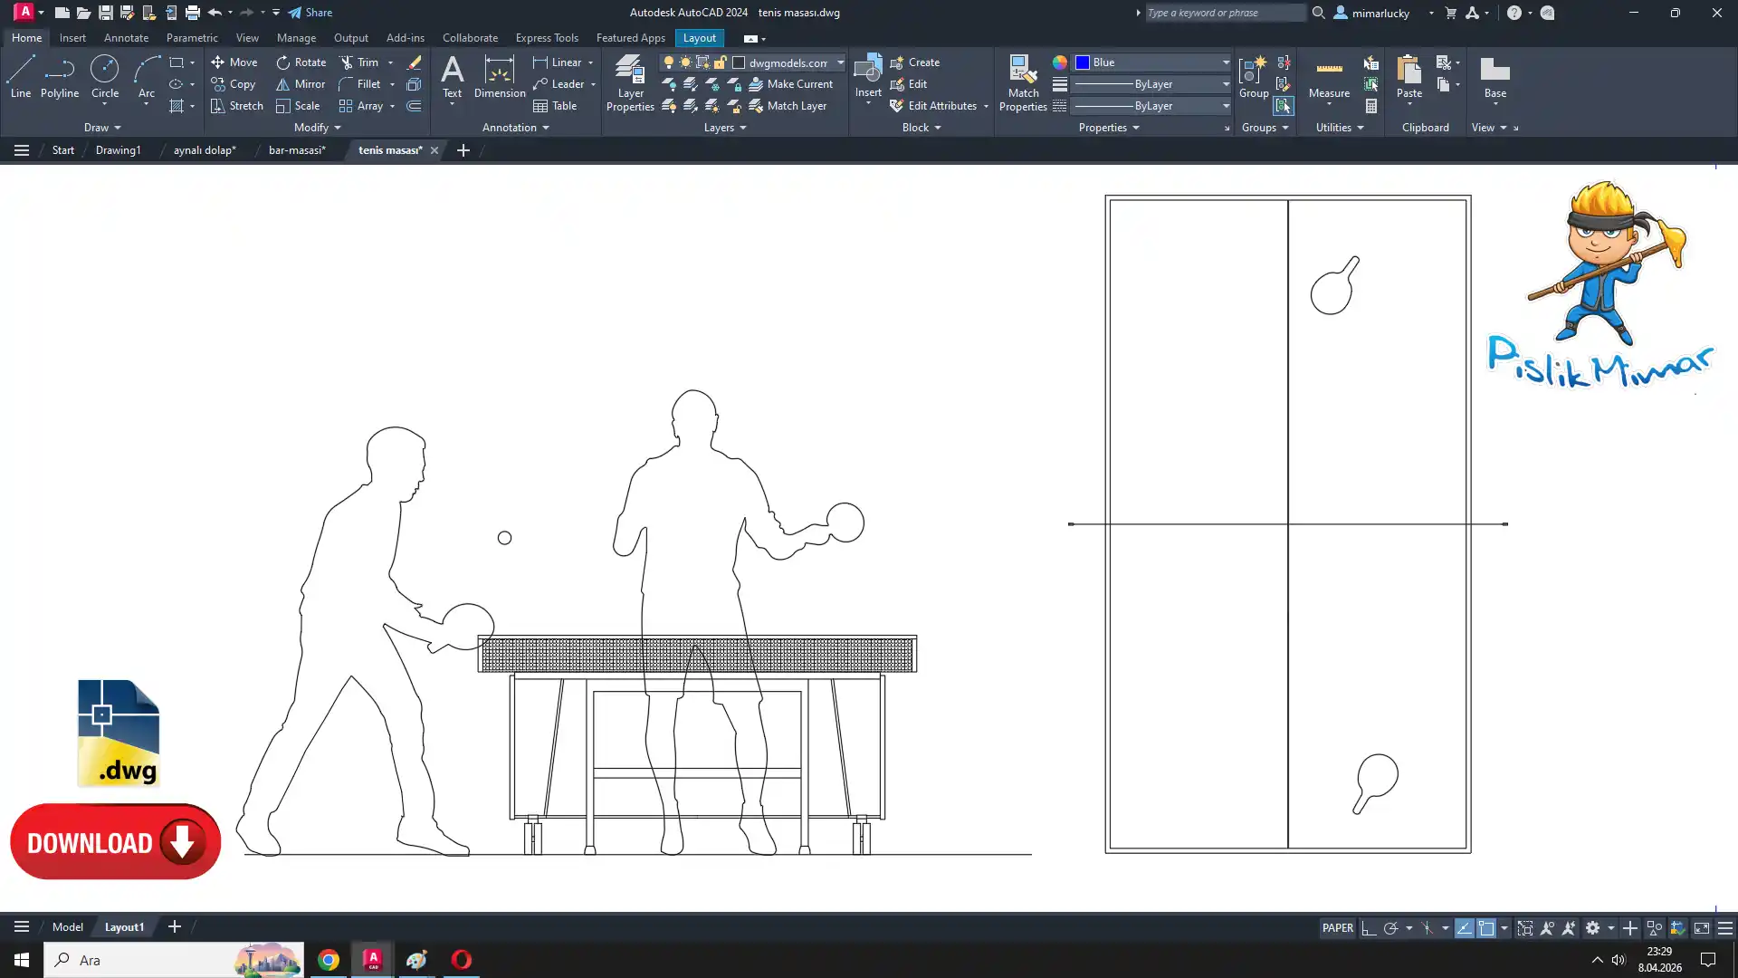The image size is (1738, 978).
Task: Switch to bar-masası drawing tab
Action: (x=297, y=150)
